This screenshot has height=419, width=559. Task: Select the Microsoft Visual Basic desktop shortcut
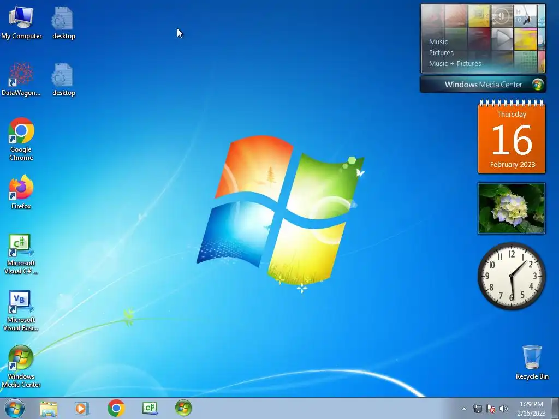(21, 310)
